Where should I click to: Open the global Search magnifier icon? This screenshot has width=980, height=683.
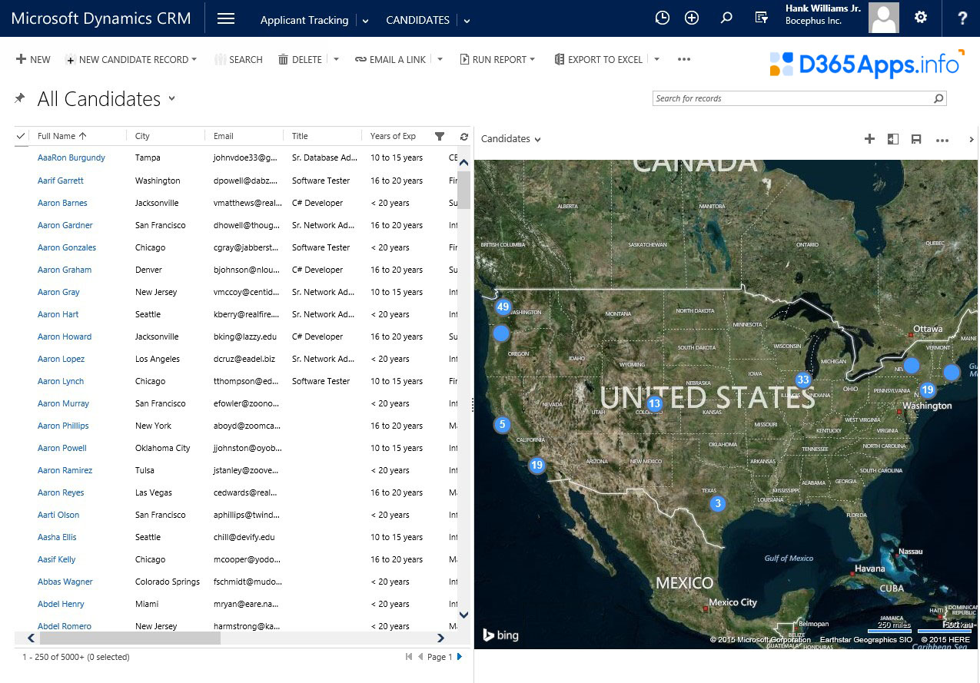pos(726,17)
